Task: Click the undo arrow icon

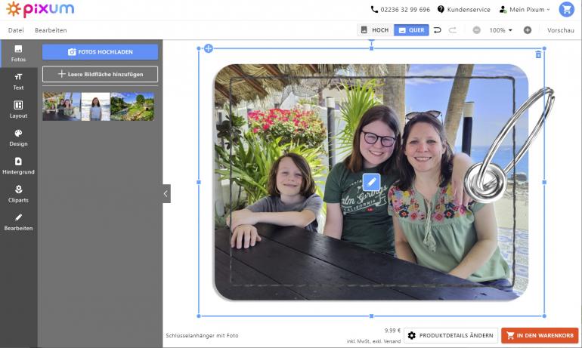Action: pyautogui.click(x=438, y=30)
